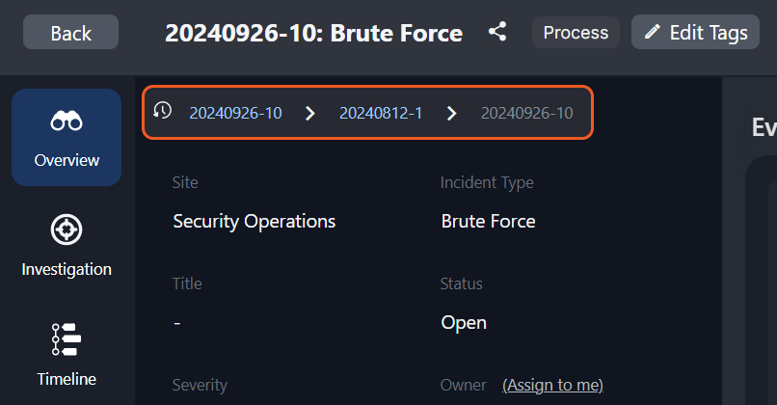Click the chevron after 20240812-1
777x405 pixels.
(451, 113)
